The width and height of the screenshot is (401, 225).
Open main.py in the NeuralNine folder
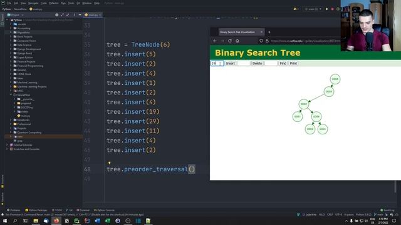25,116
